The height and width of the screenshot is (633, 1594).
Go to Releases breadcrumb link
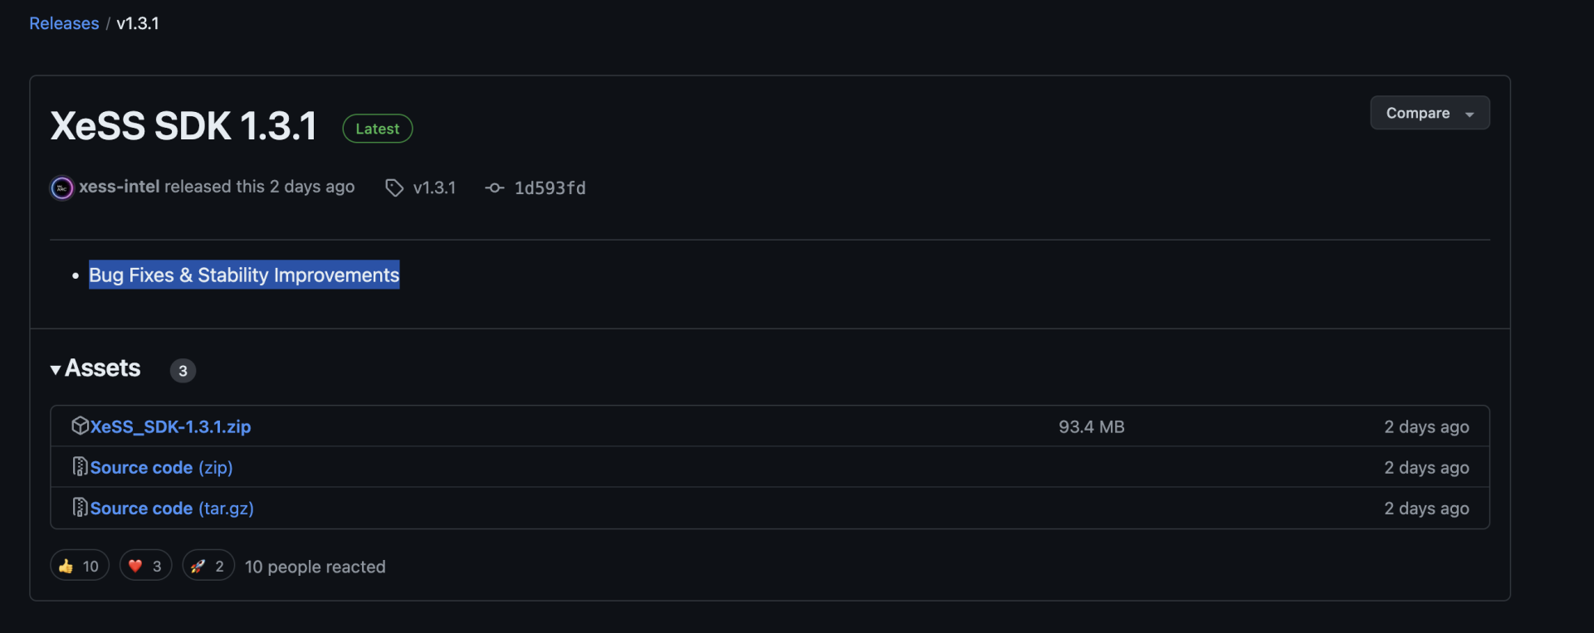coord(64,24)
